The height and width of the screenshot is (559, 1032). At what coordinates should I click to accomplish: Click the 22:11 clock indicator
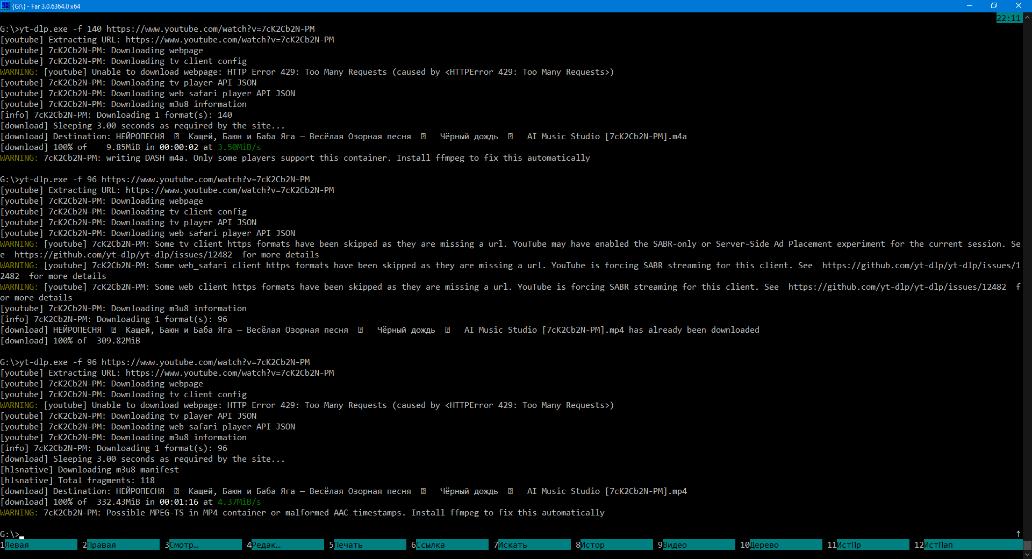1008,18
